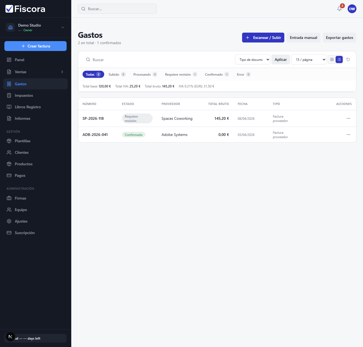
Task: Click Exportar gastos button
Action: click(x=339, y=38)
